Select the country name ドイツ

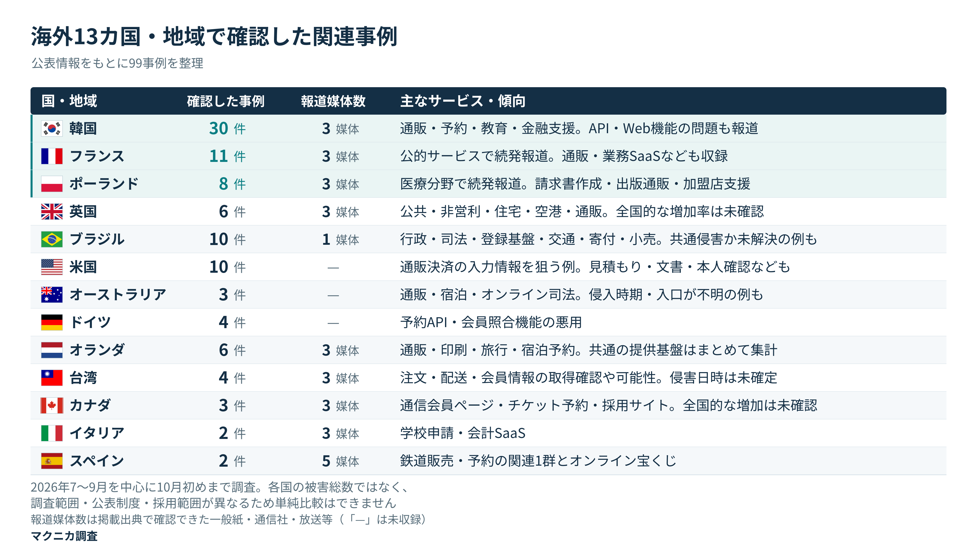pos(90,322)
